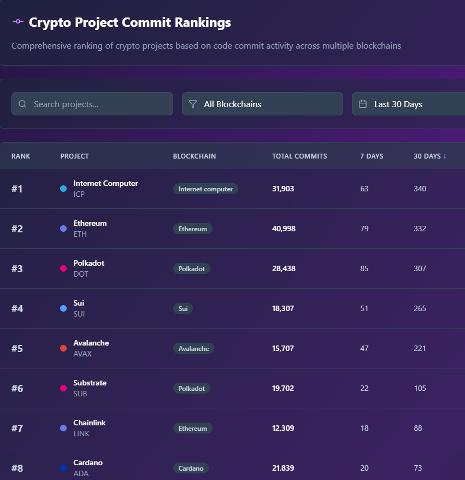Click the 7 days value 85

(364, 268)
